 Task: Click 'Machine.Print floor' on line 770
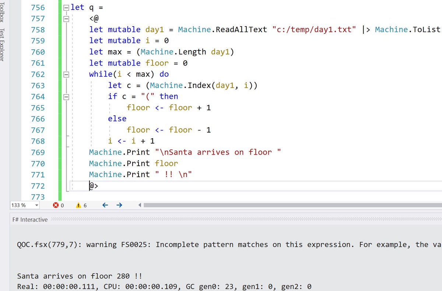[x=133, y=163]
